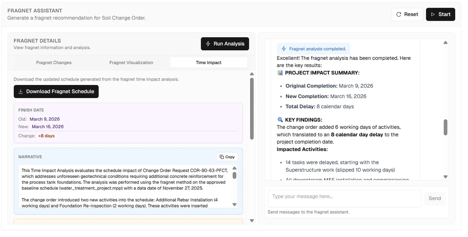Viewport: 468px width, 237px height.
Task: Select the Time Impact tab
Action: pyautogui.click(x=209, y=62)
